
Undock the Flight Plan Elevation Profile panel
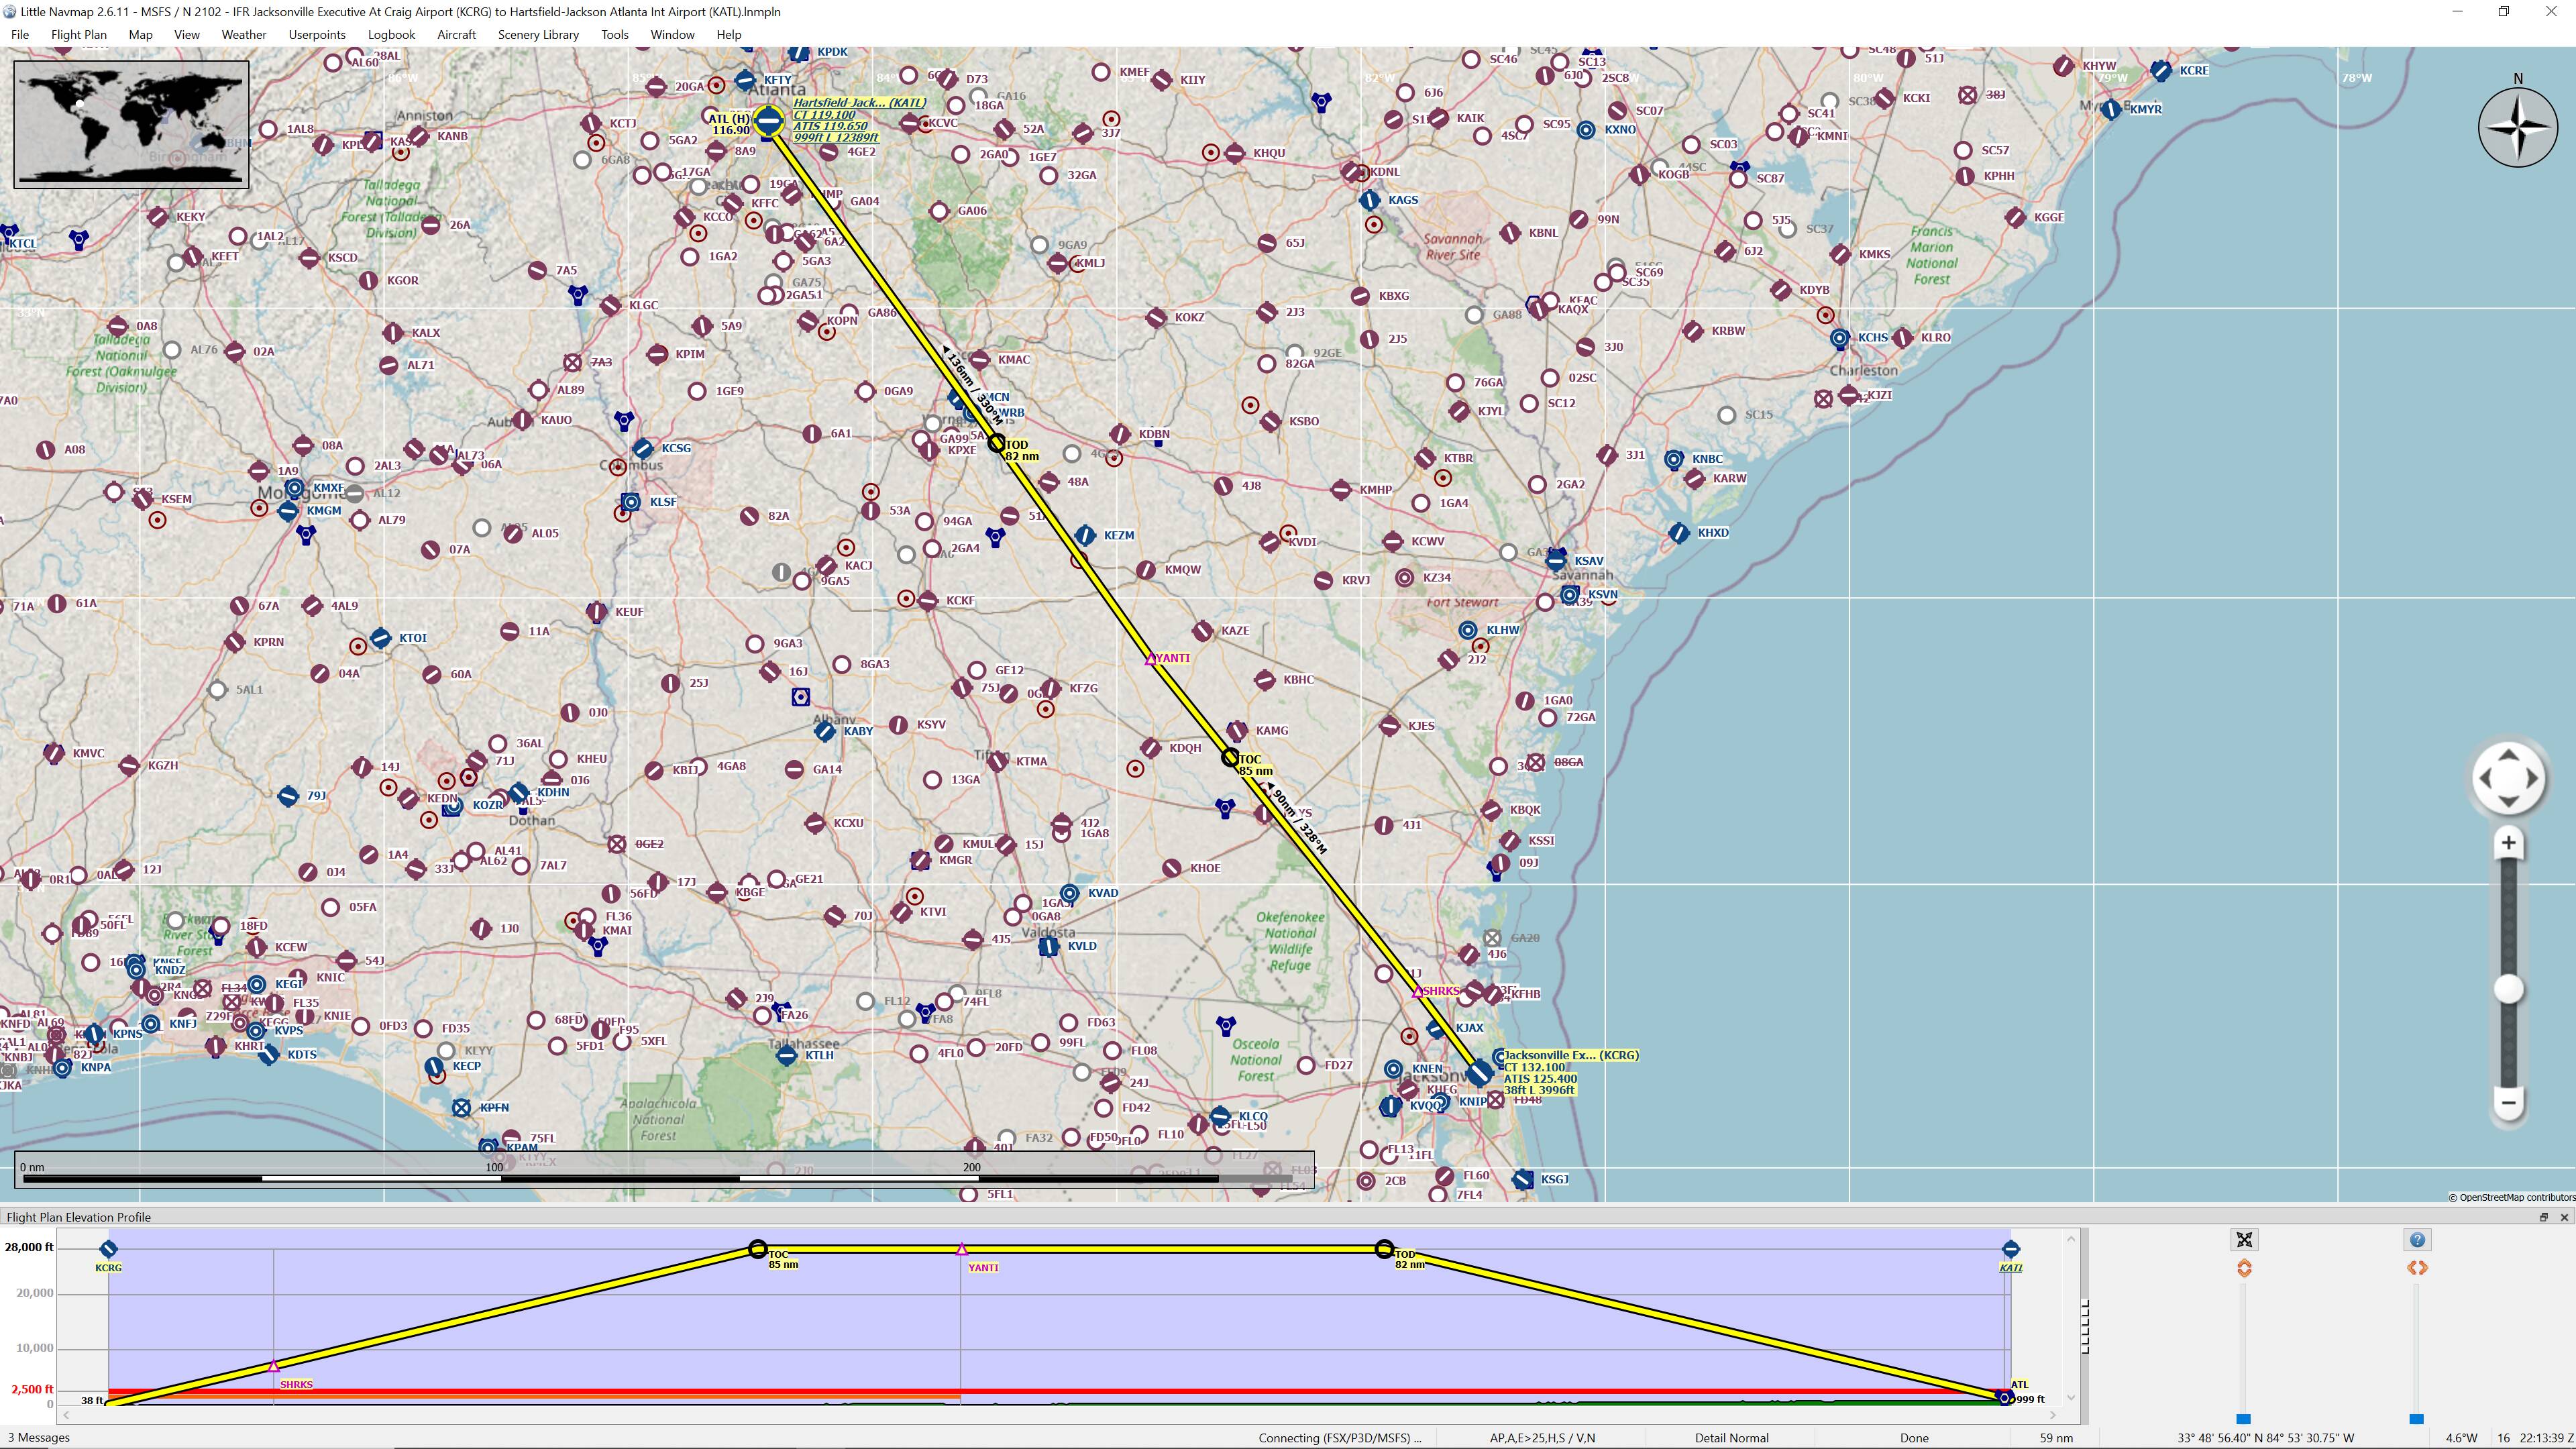coord(2543,1217)
